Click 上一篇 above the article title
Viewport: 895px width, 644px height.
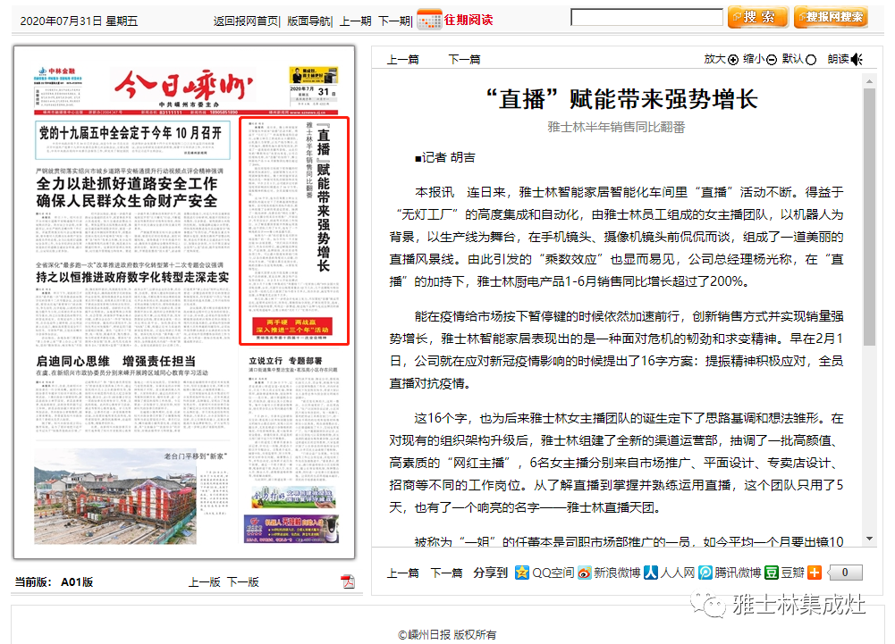pos(403,59)
